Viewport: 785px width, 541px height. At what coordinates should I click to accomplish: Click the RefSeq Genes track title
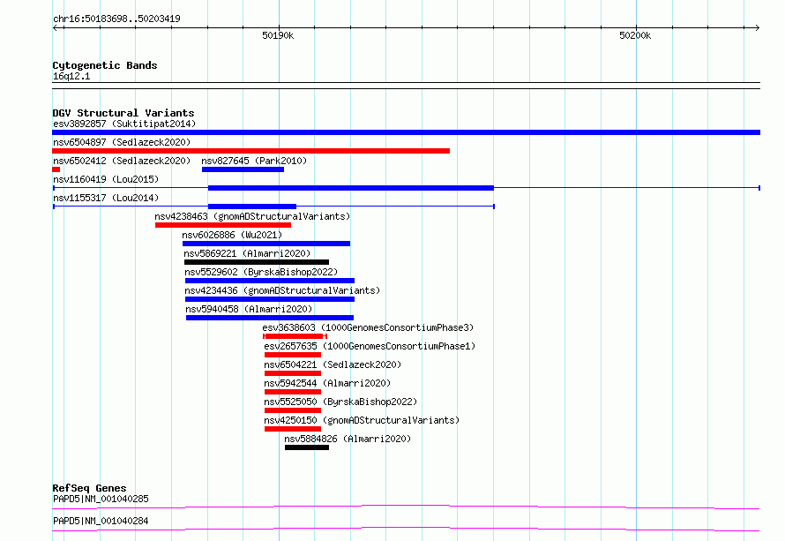coord(89,488)
